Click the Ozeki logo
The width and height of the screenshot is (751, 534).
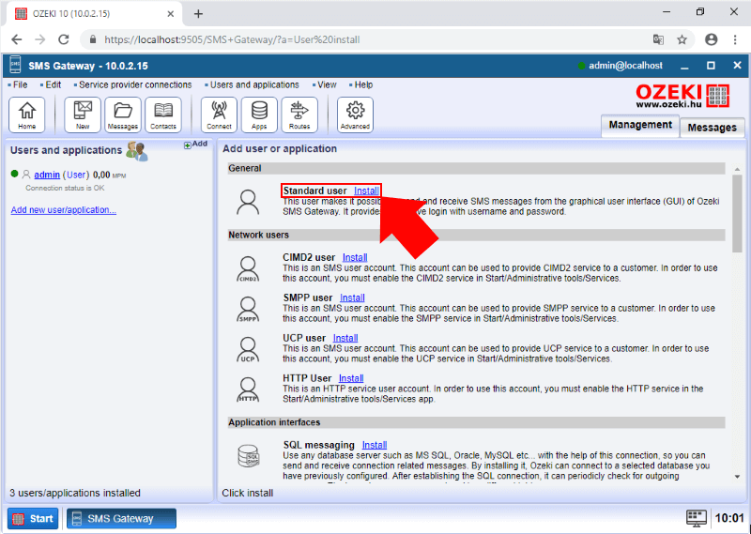click(x=682, y=96)
